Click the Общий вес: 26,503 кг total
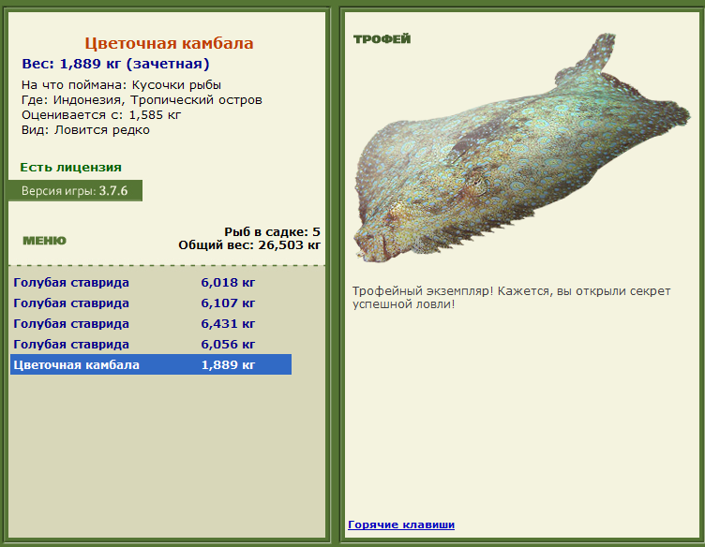The width and height of the screenshot is (705, 547). coord(249,245)
